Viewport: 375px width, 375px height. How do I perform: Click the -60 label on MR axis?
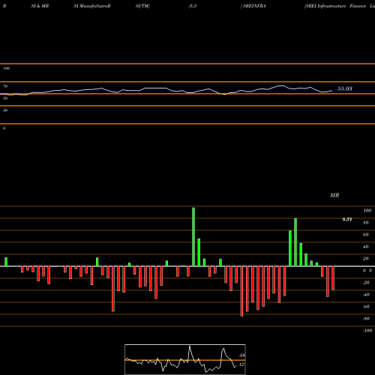coord(366,307)
